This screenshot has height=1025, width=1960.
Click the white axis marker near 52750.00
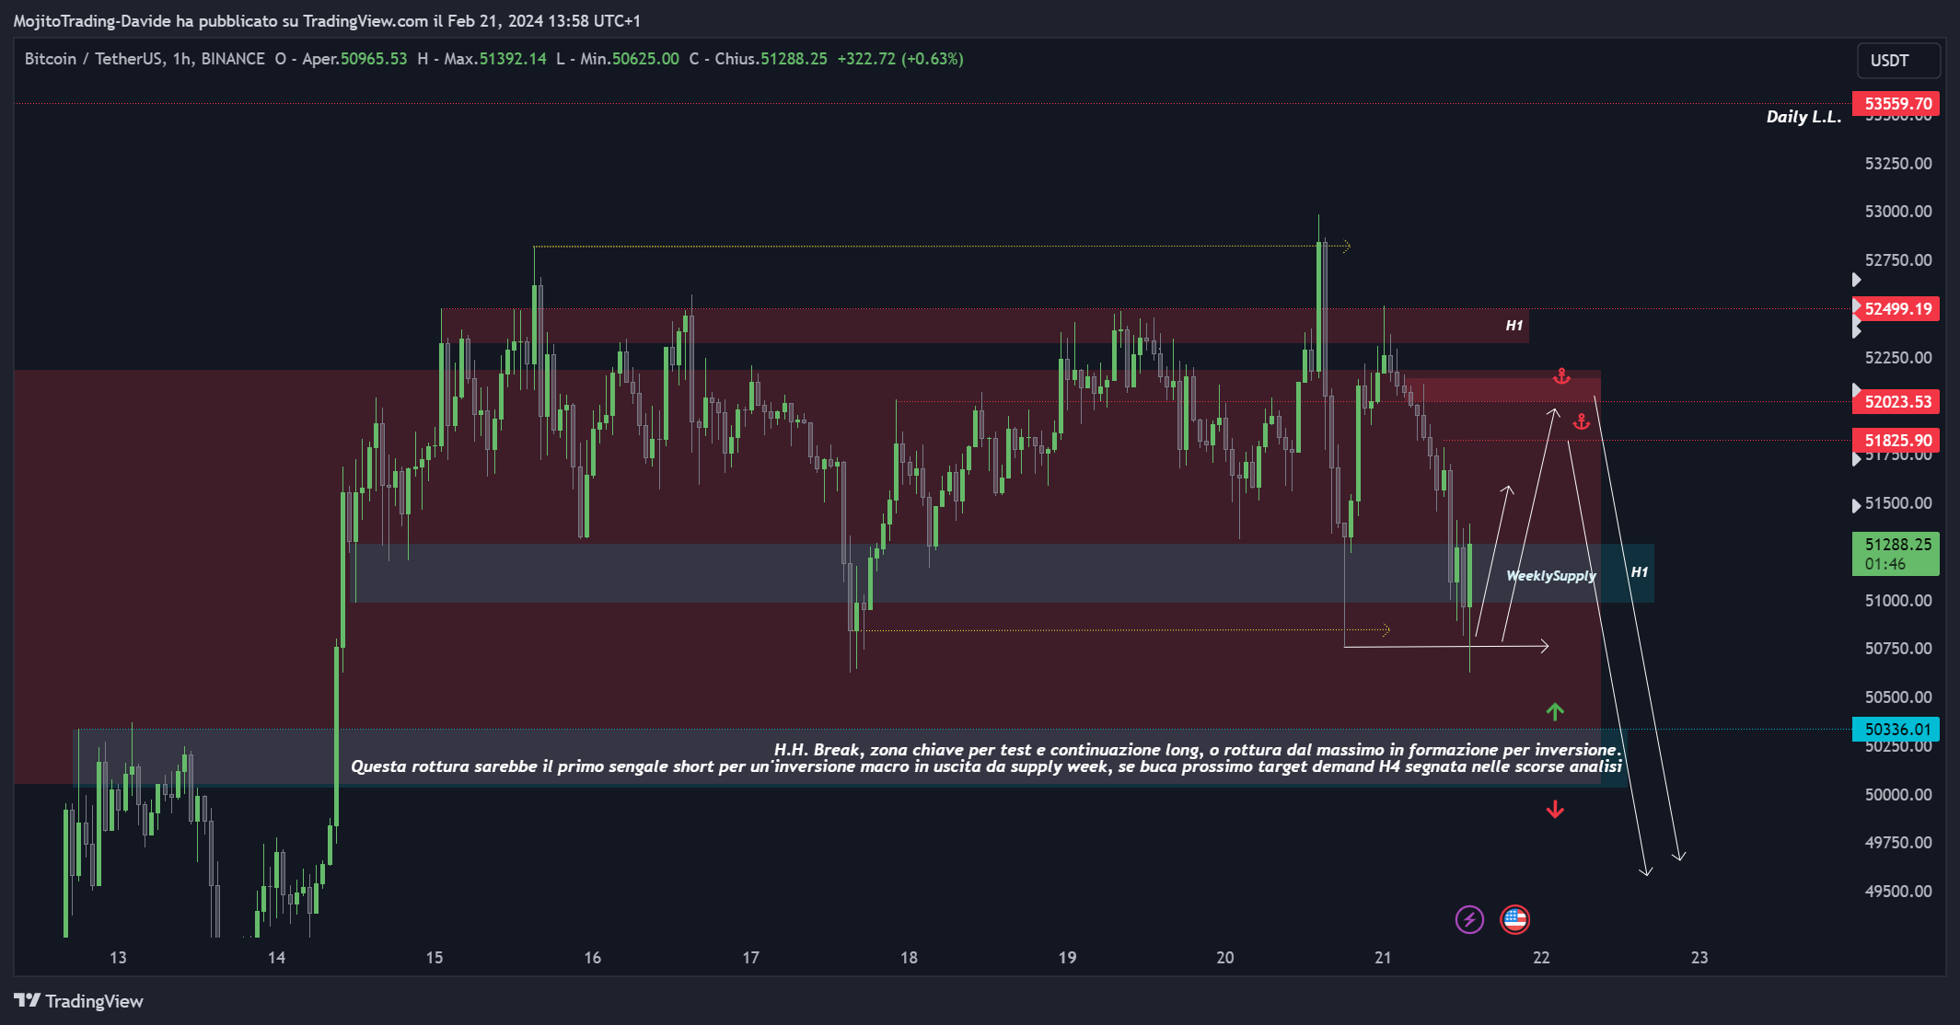tap(1856, 280)
